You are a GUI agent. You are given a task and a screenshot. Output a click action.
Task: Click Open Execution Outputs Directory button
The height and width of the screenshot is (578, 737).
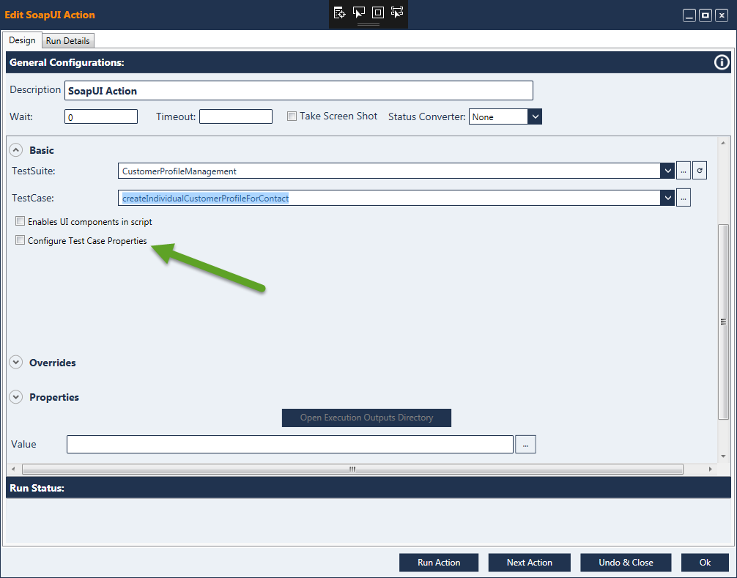(366, 418)
